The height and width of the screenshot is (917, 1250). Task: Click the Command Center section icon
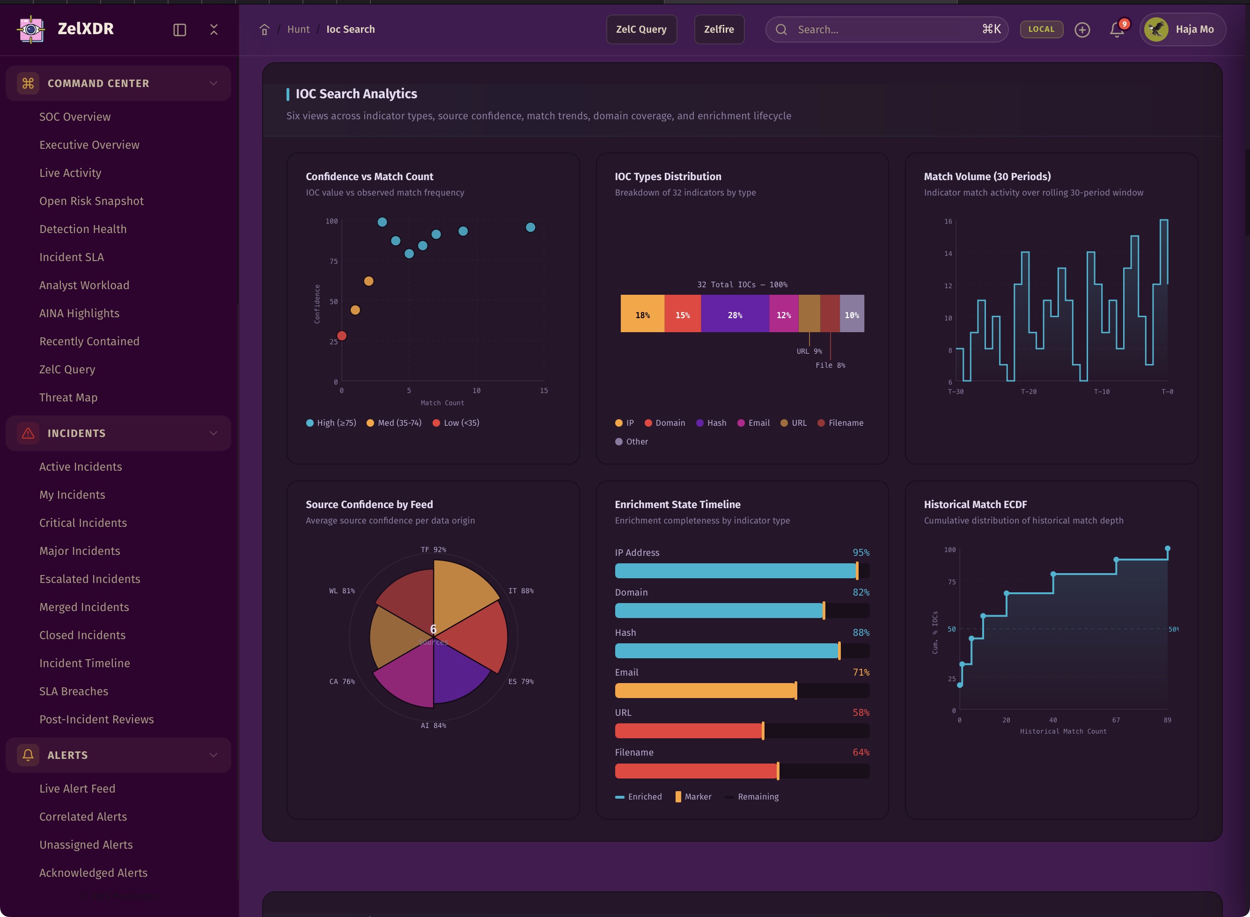point(28,83)
